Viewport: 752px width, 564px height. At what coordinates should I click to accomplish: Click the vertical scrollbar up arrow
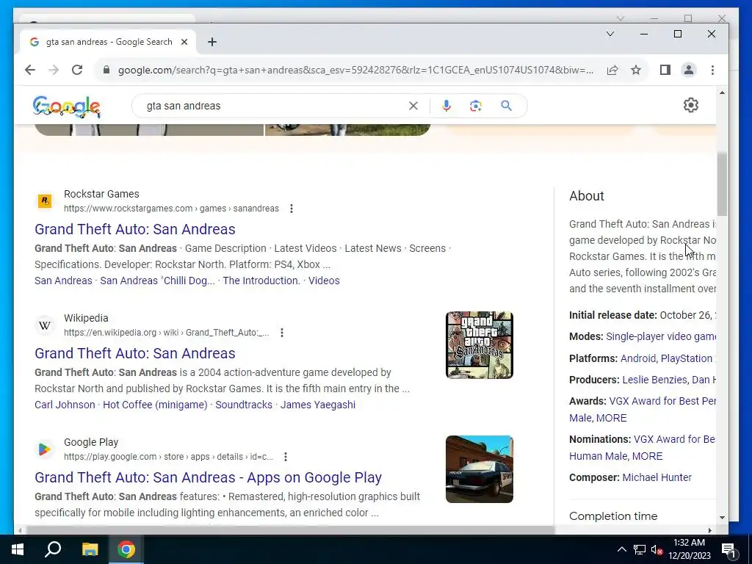point(722,93)
